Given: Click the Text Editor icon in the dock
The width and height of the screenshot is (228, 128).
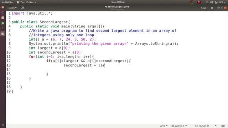Looking at the screenshot, I should (x=3, y=34).
